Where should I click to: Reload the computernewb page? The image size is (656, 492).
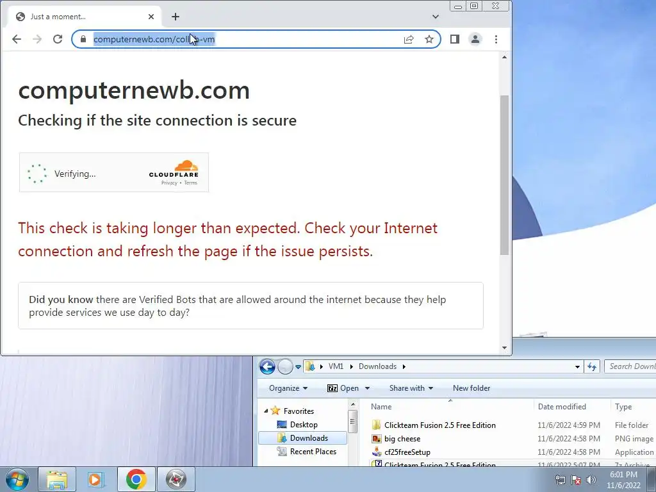58,39
